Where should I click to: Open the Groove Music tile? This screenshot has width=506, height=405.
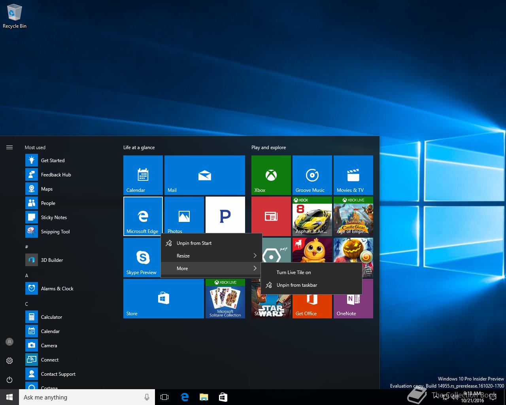[312, 175]
